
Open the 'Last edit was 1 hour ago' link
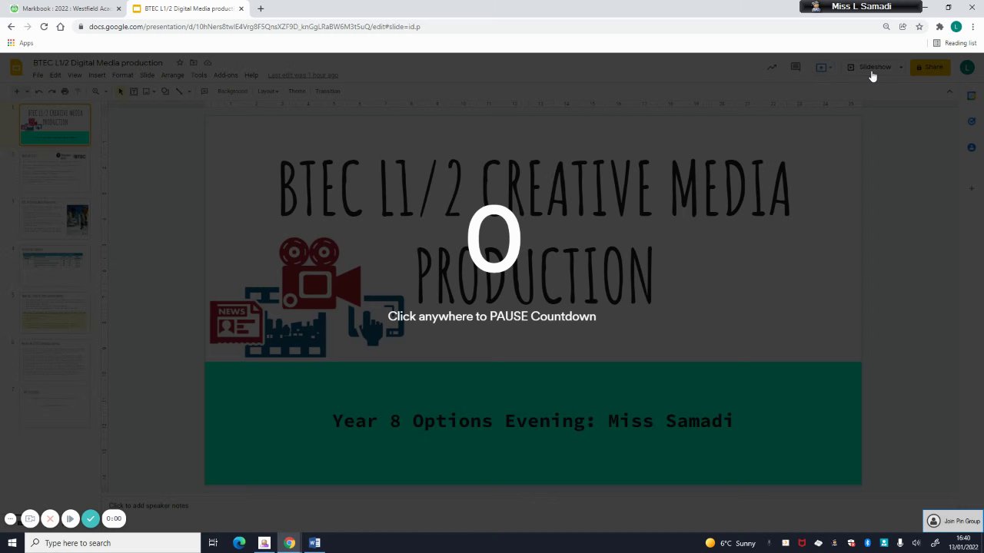click(303, 75)
